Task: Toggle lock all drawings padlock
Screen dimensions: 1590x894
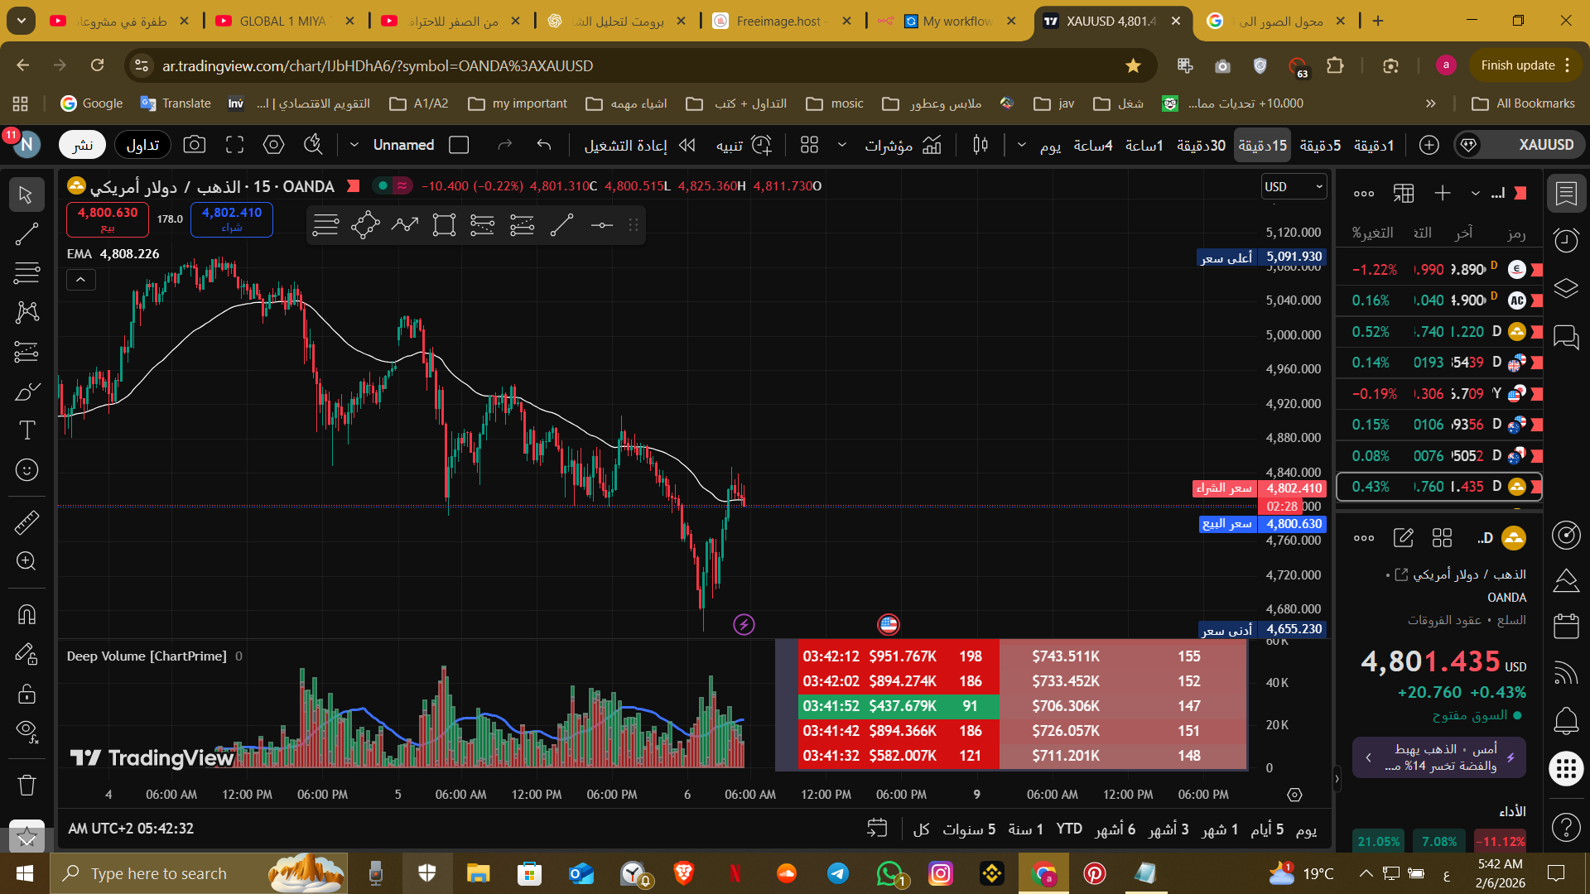Action: (26, 693)
